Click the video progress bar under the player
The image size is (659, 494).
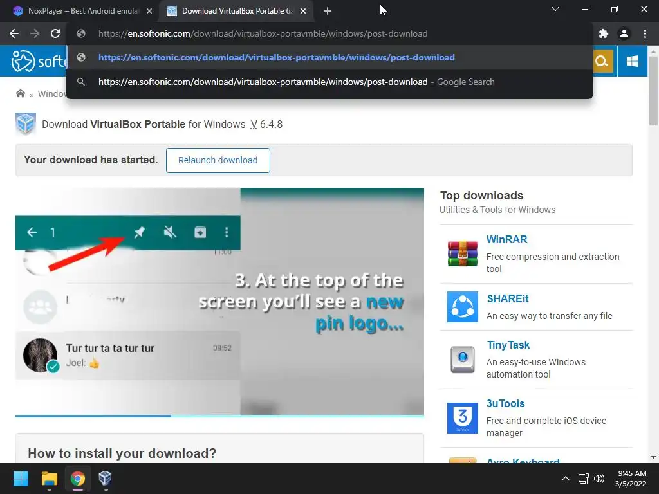[219, 416]
